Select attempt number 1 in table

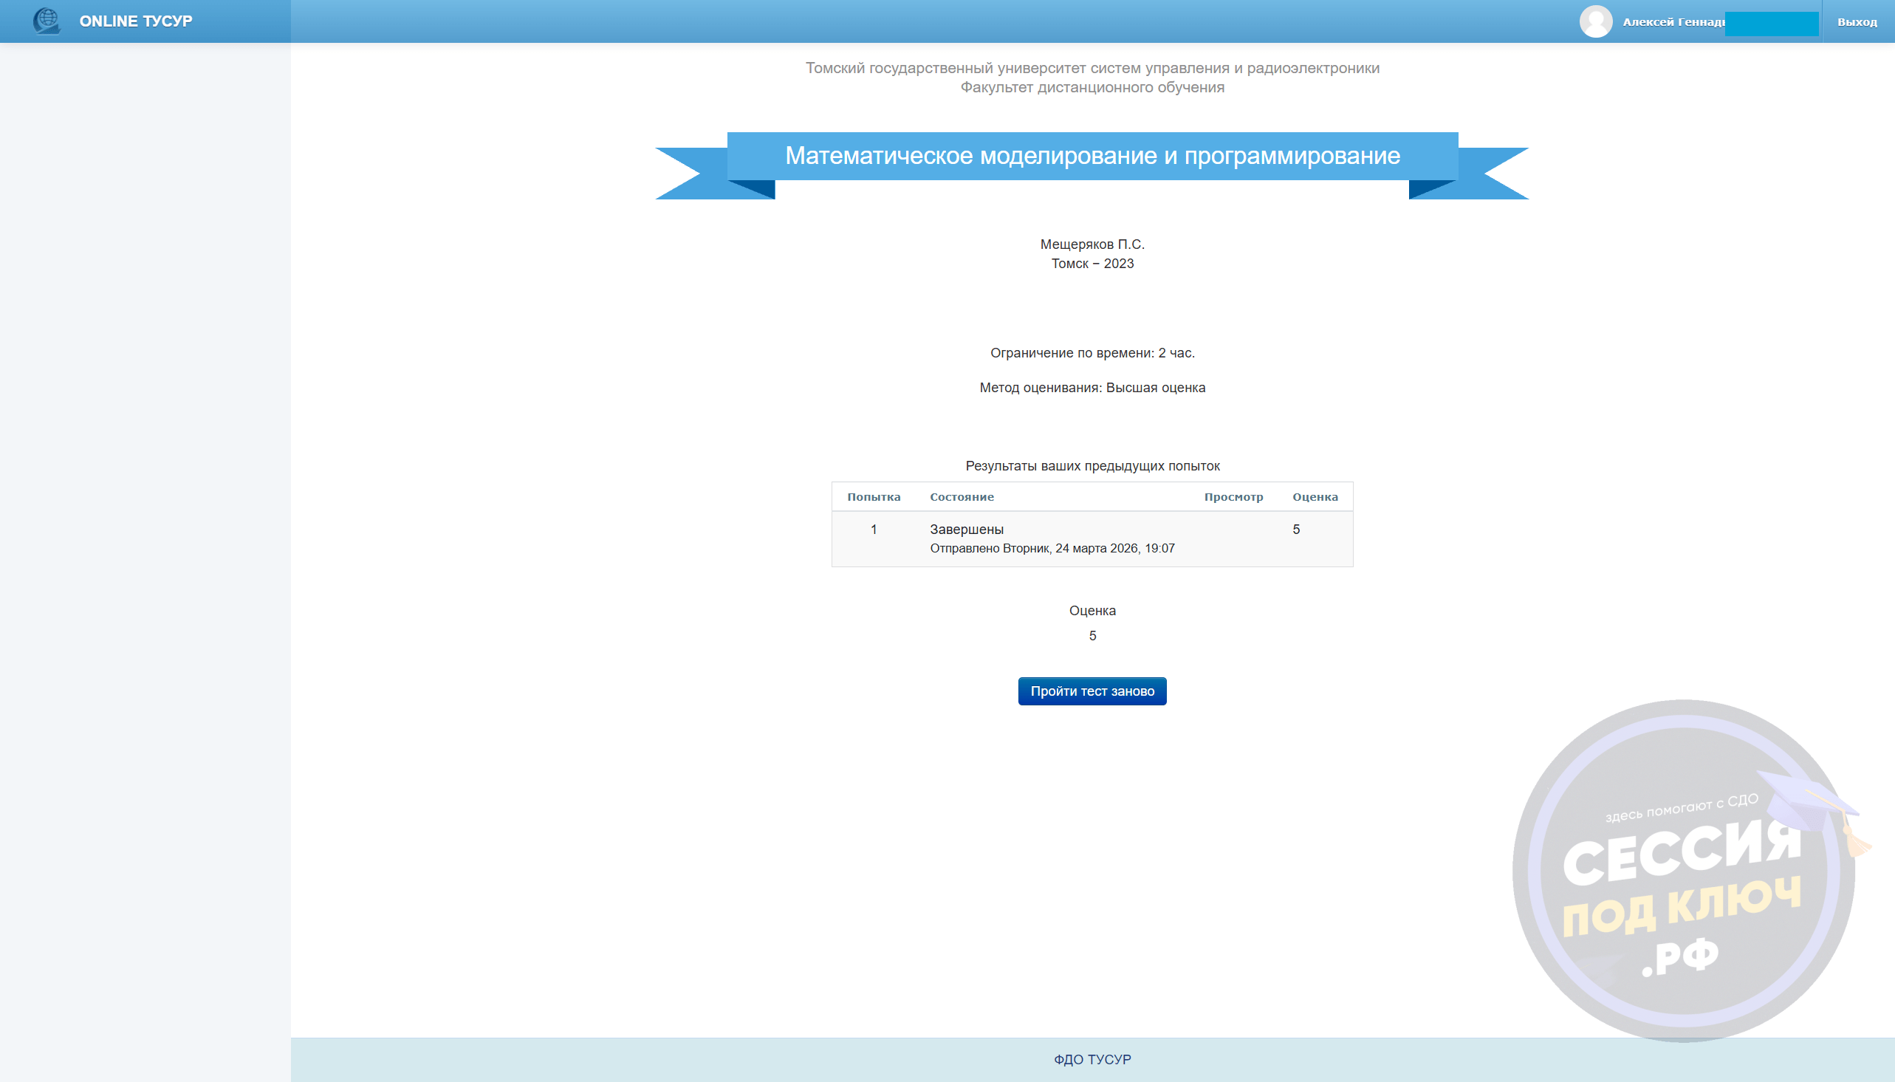[874, 529]
